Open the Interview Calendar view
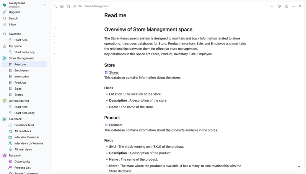Image resolution: width=306 pixels, height=174 pixels. click(26, 137)
